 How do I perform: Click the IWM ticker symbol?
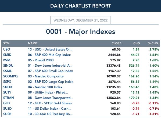pos(7,60)
